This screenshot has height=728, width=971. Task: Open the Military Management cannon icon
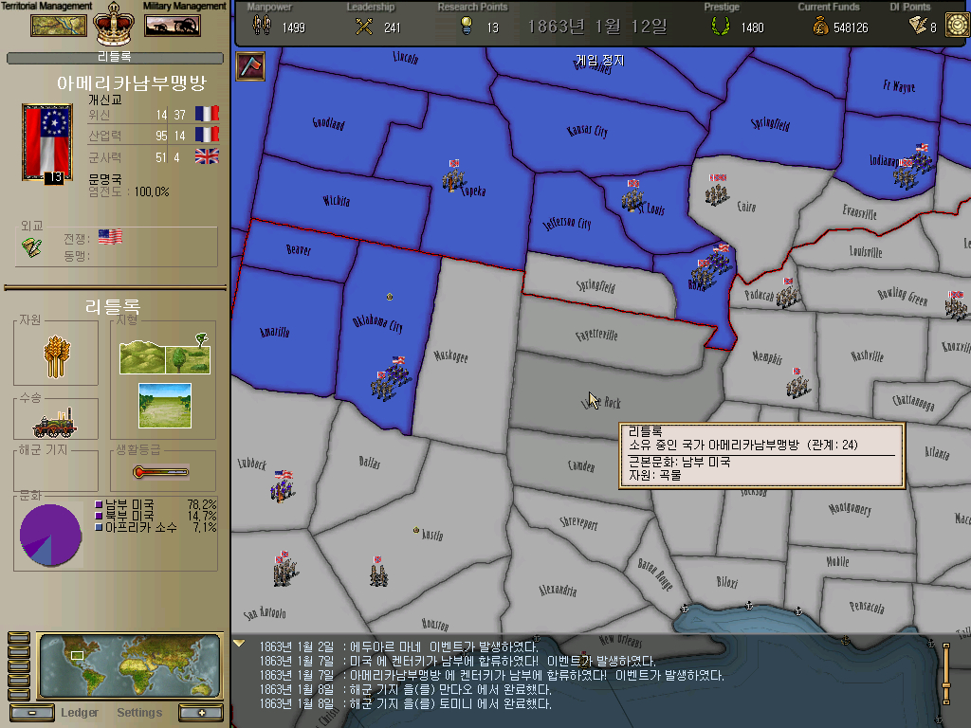point(173,26)
